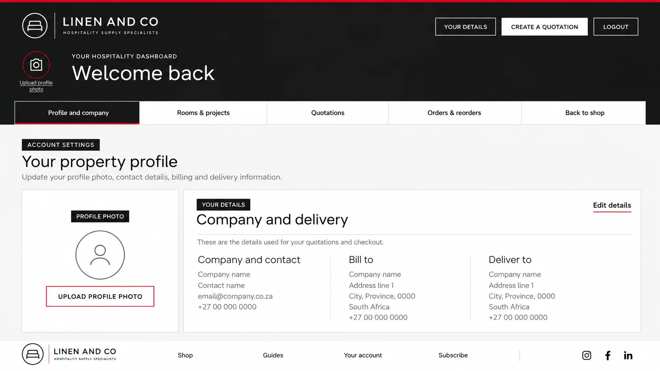660x371 pixels.
Task: Open the Orders & reorders tab
Action: pyautogui.click(x=454, y=113)
